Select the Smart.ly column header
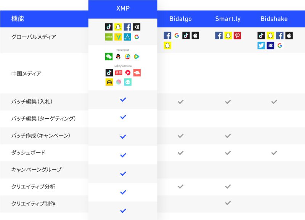305x220 pixels. pos(228,19)
